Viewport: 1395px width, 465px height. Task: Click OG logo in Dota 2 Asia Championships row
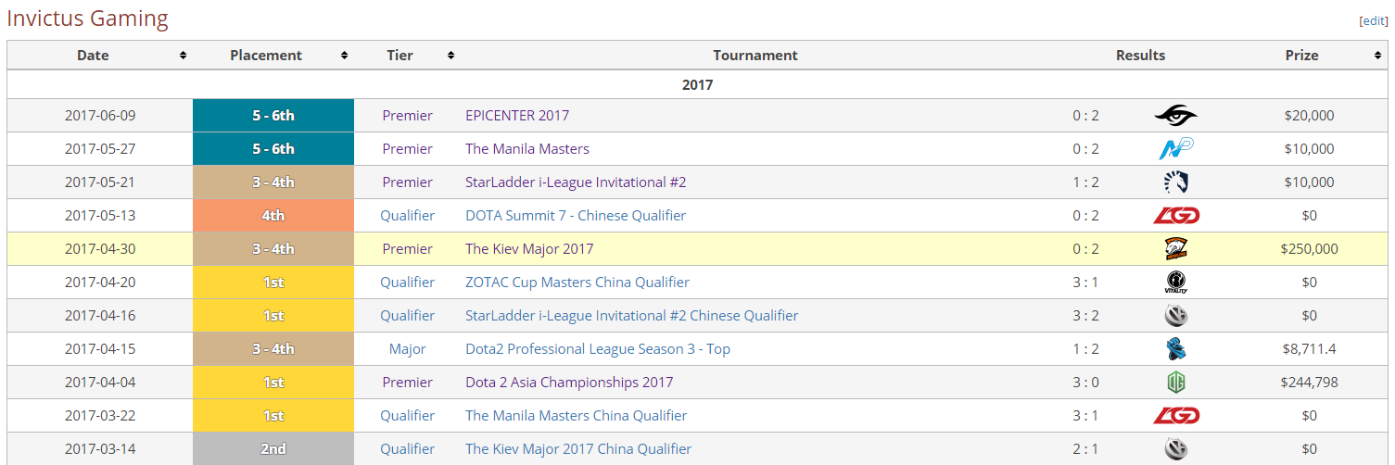pos(1175,383)
